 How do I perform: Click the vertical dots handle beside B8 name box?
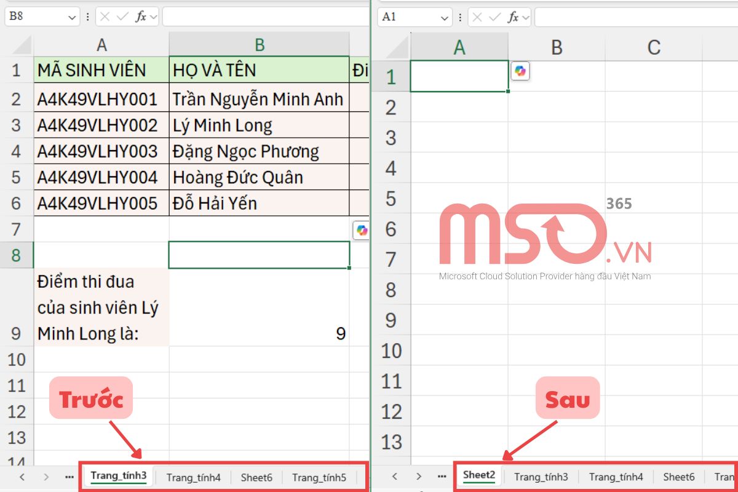point(88,17)
